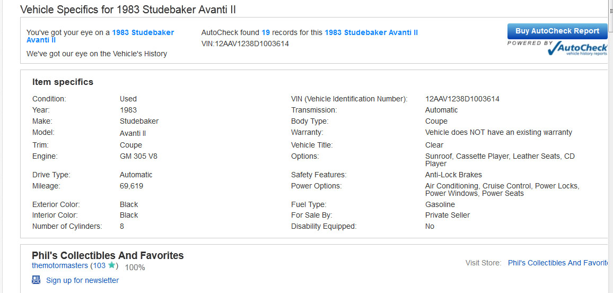
Task: Open themotormasters seller profile link
Action: [60, 265]
